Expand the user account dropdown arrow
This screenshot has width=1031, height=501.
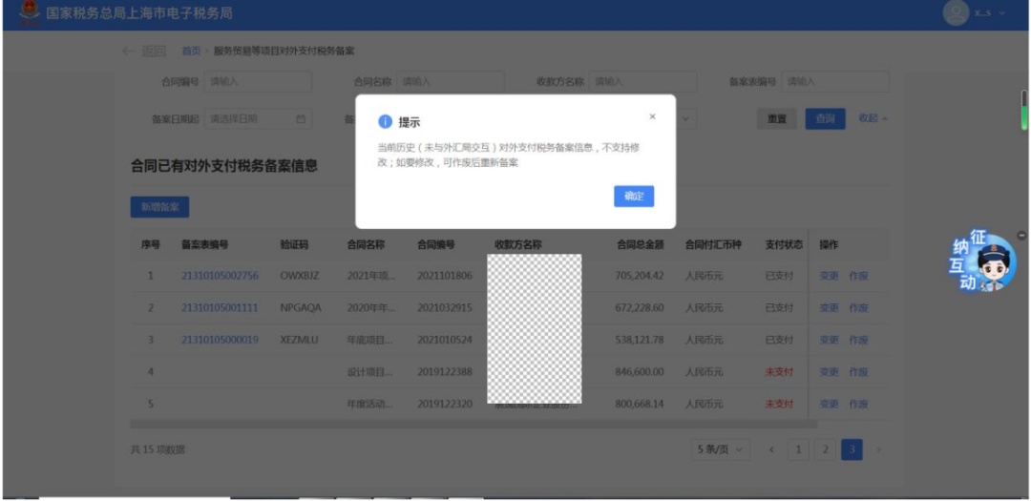click(1002, 13)
